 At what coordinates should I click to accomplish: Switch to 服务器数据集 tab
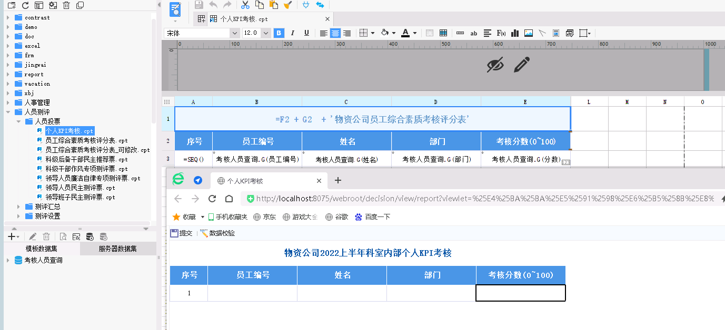(x=118, y=249)
